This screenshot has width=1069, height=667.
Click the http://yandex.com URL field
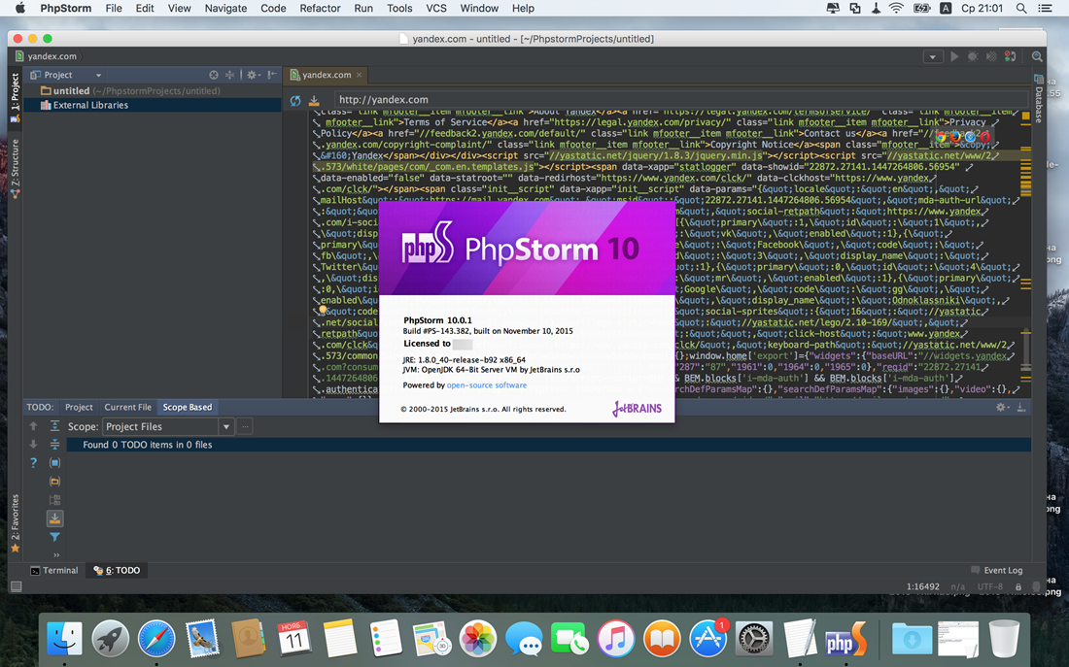click(680, 99)
